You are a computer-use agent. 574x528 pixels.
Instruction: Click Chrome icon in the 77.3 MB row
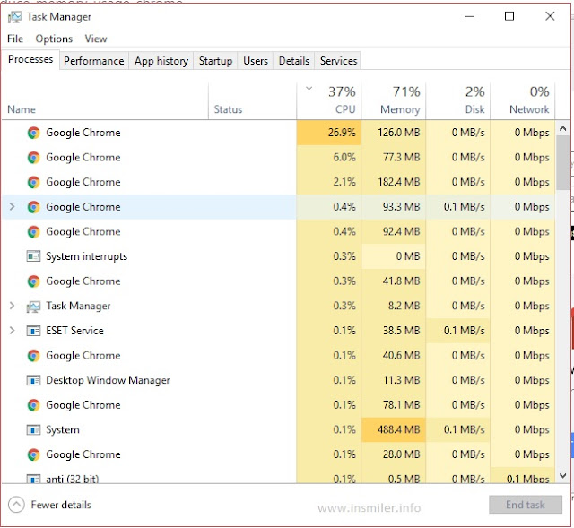33,158
